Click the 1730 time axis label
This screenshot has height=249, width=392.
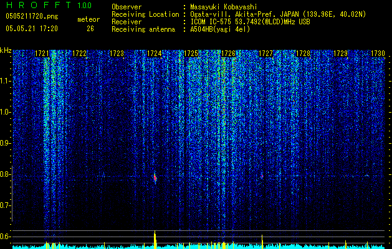(x=378, y=54)
